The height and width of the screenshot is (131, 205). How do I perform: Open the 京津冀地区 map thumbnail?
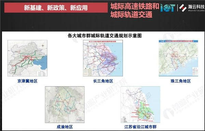(27, 58)
